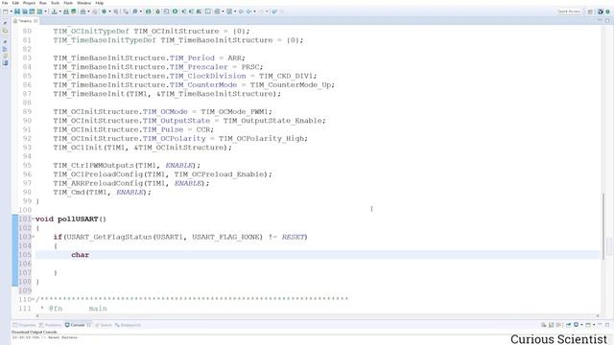This screenshot has height=345, width=614.
Task: Click 'void pollUSART()' function declaration
Action: coord(71,219)
